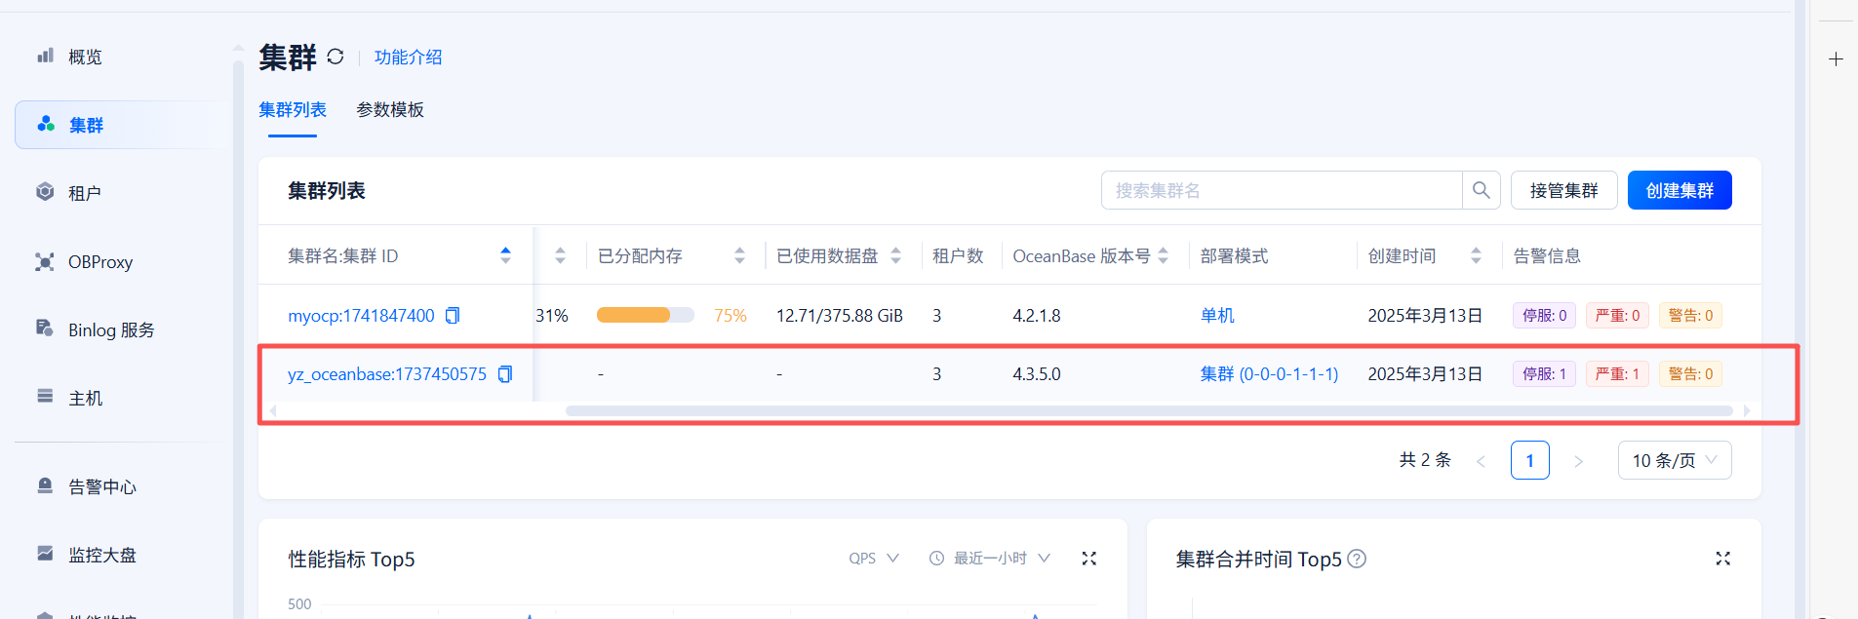Image resolution: width=1858 pixels, height=619 pixels.
Task: Click the 告警中心 bell icon
Action: pyautogui.click(x=45, y=485)
